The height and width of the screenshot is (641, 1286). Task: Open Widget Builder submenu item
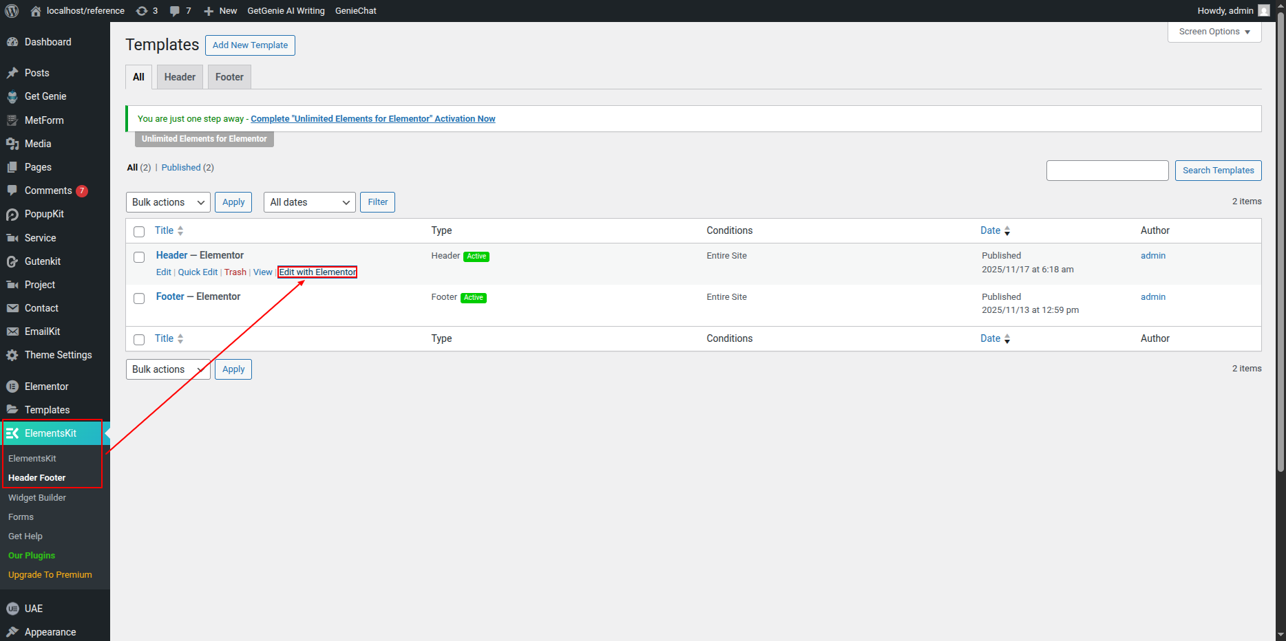pyautogui.click(x=37, y=498)
